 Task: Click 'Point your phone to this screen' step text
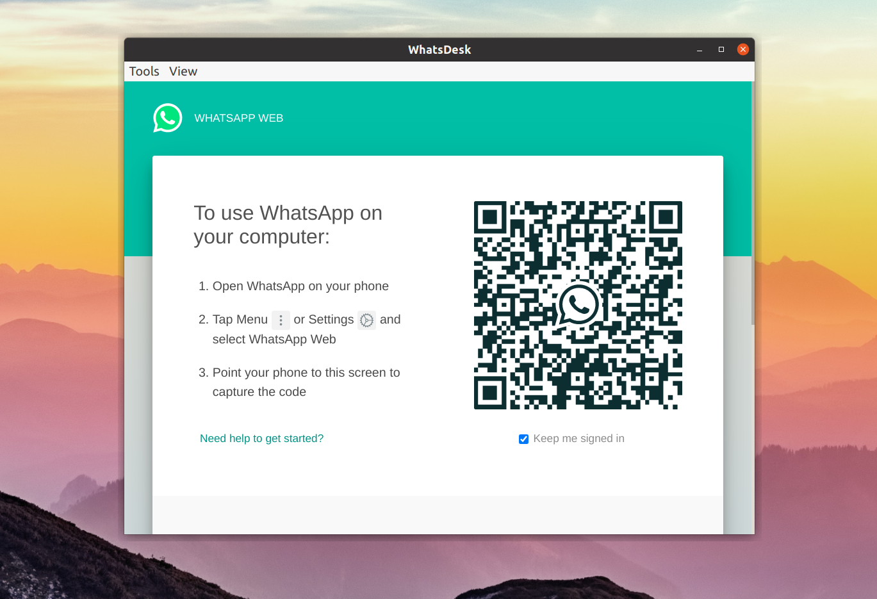pyautogui.click(x=306, y=382)
